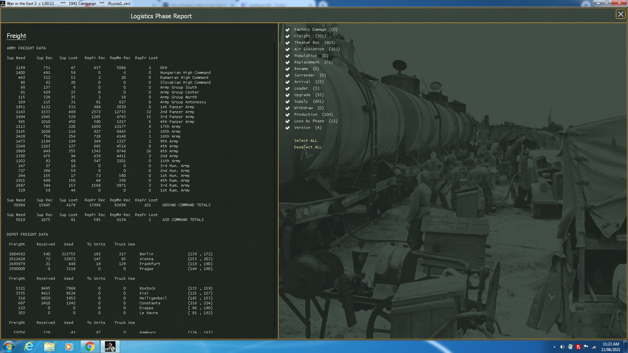This screenshot has height=353, width=628.
Task: Click the network signal icon in the tray
Action: 594,346
